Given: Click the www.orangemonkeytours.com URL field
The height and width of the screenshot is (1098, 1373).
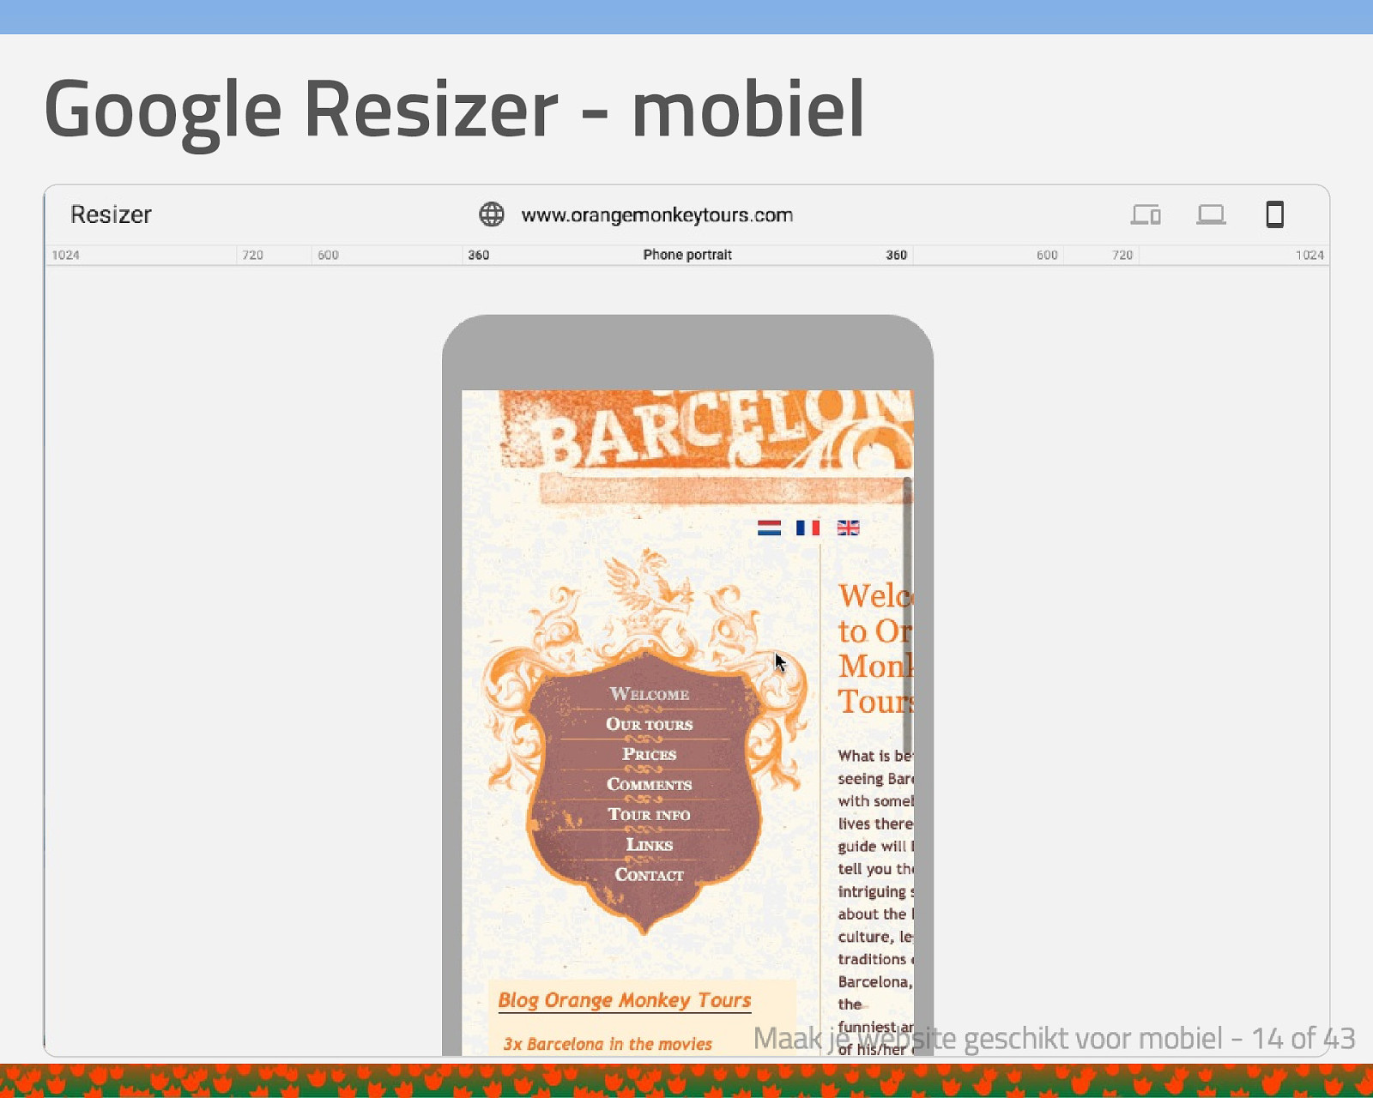Looking at the screenshot, I should point(656,215).
